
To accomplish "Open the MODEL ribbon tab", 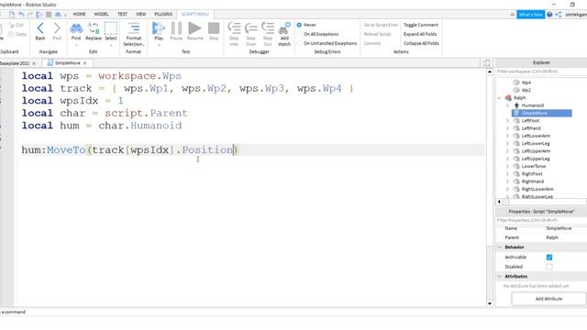I will 101,15.
